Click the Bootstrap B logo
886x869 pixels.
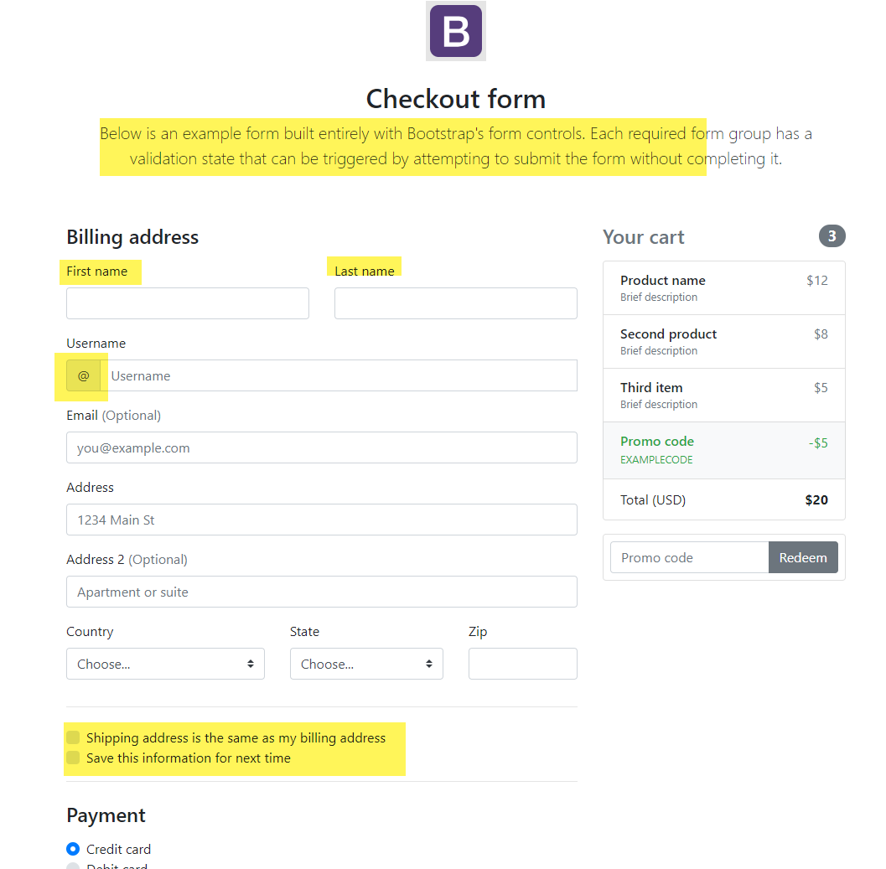[x=455, y=30]
